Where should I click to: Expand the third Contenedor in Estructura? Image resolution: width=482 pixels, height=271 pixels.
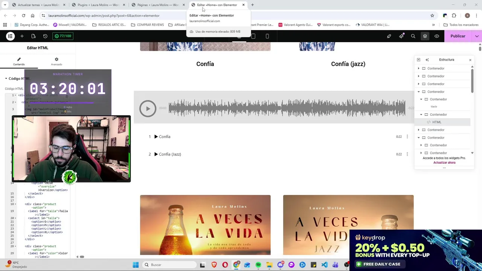pyautogui.click(x=418, y=84)
